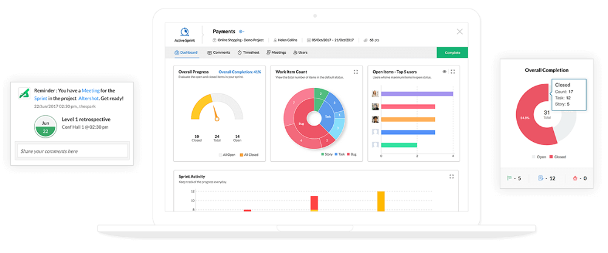
Task: Open the Users tab
Action: (x=300, y=53)
